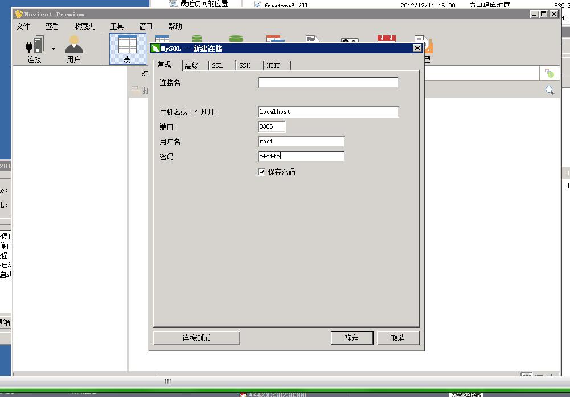Open the 文件 (File) menu

click(x=23, y=26)
